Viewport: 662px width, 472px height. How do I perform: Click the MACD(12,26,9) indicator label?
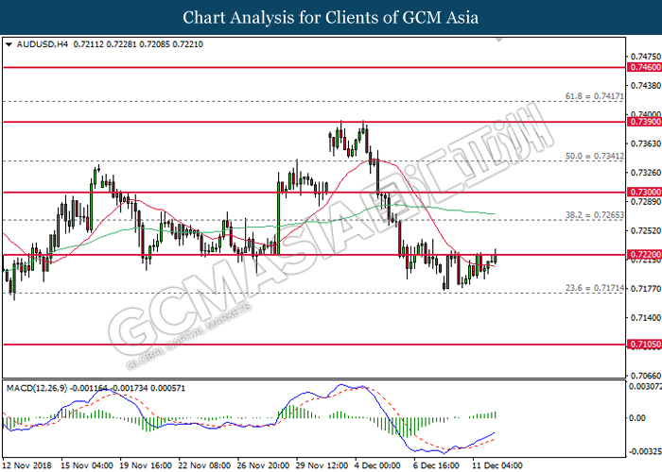37,388
